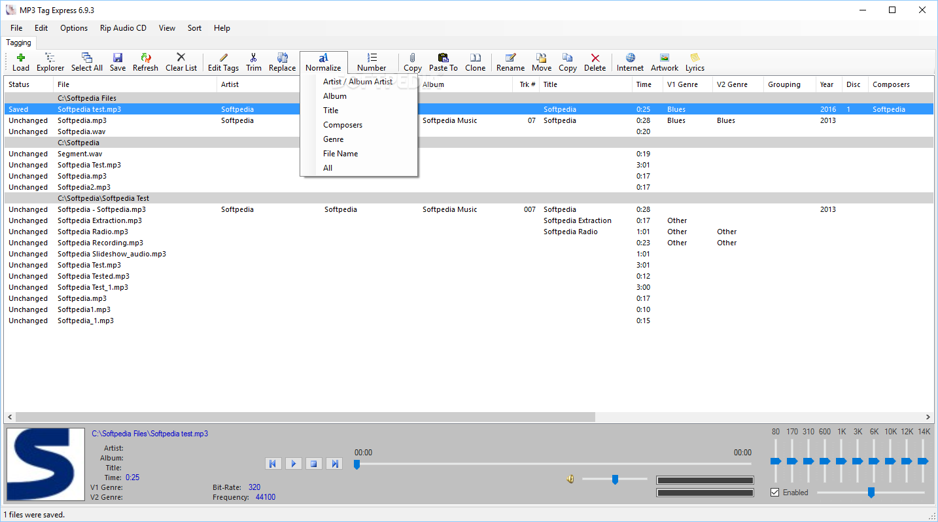Click the 14K equalizer band slider
This screenshot has height=522, width=938.
pyautogui.click(x=923, y=461)
